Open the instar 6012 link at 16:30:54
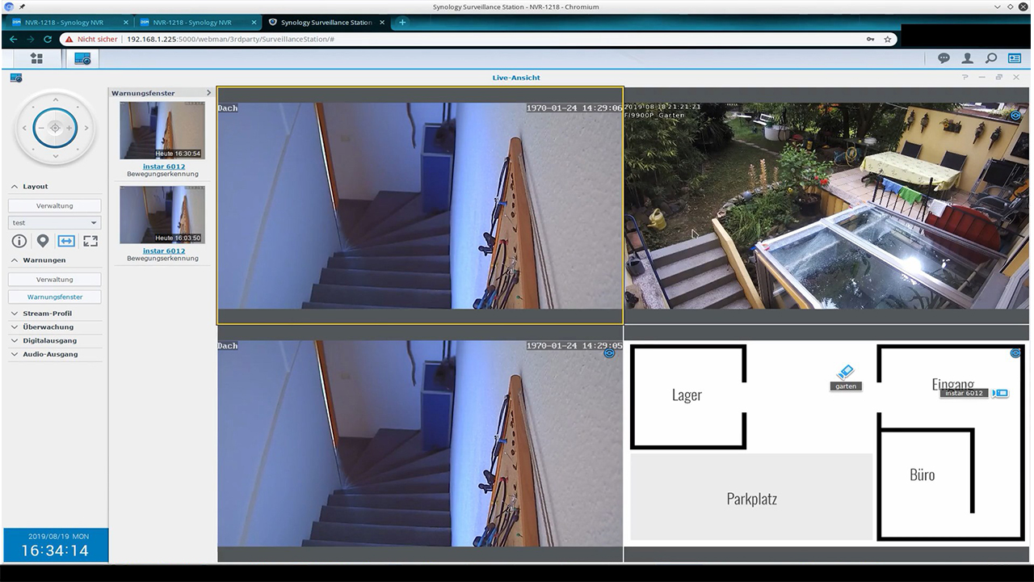The height and width of the screenshot is (582, 1034). (163, 167)
